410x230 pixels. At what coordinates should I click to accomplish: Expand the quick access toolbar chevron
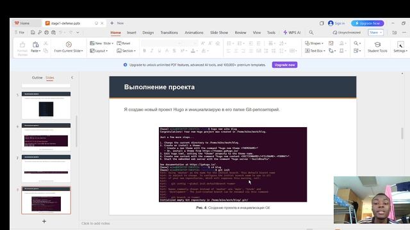[78, 33]
